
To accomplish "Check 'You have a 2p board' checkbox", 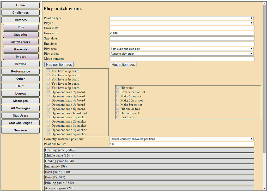I will pyautogui.click(x=48, y=71).
